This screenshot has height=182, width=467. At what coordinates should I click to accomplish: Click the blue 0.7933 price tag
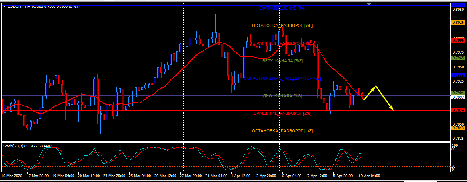[x=458, y=76]
